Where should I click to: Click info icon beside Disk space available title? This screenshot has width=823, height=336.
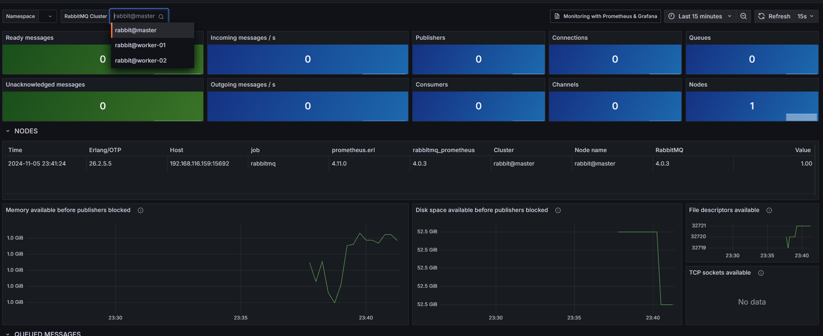coord(558,211)
